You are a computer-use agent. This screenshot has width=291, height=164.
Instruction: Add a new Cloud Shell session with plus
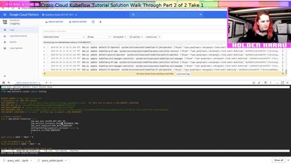(x=46, y=82)
